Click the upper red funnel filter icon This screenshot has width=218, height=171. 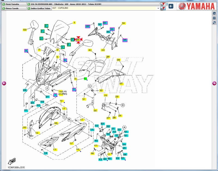(163, 4)
